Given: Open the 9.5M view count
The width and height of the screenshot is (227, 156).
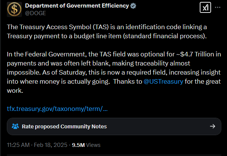Looking at the screenshot, I should [78, 145].
